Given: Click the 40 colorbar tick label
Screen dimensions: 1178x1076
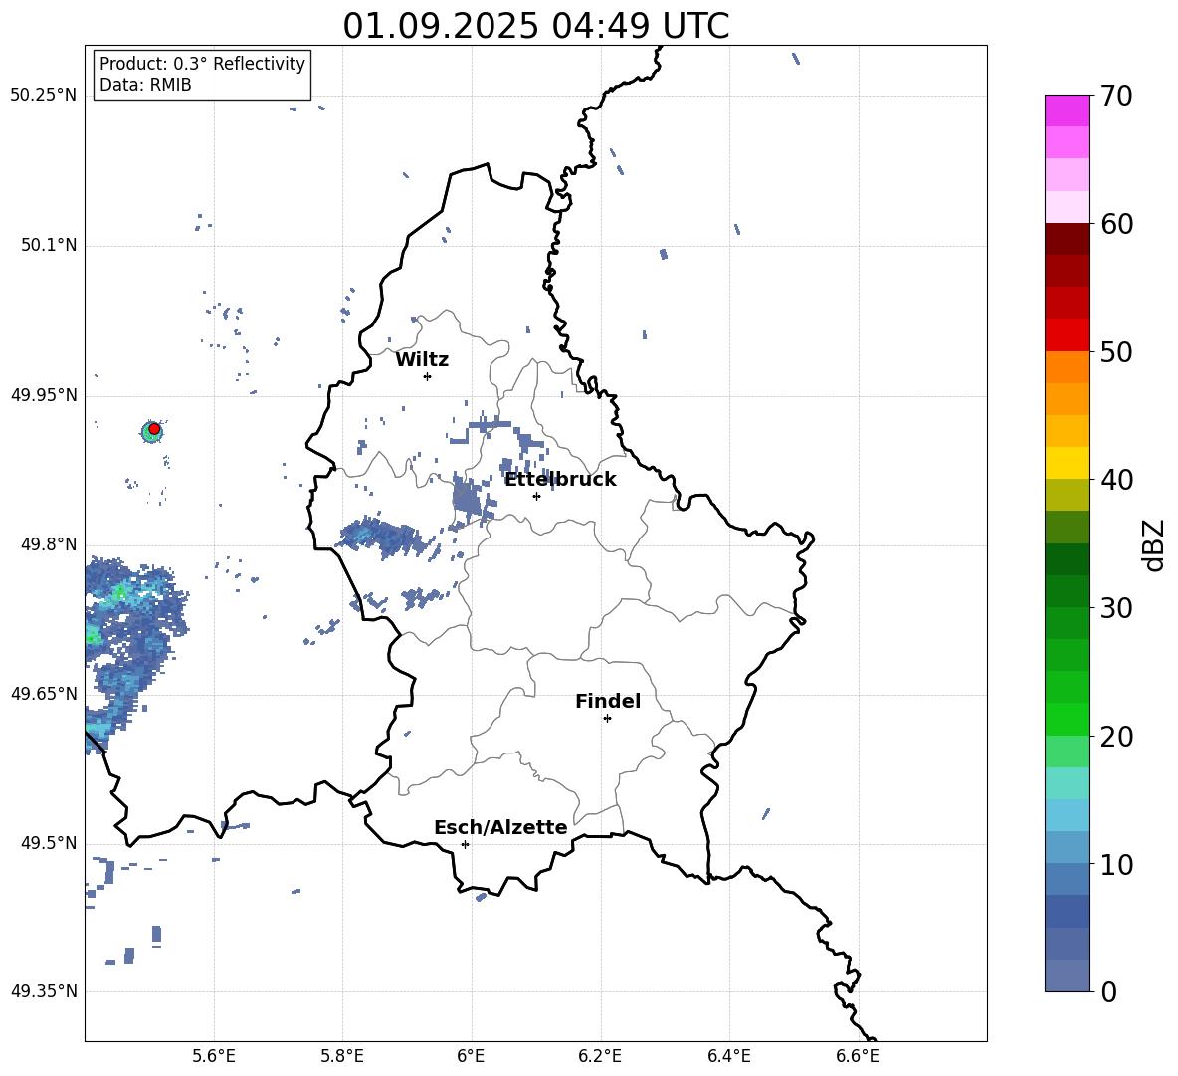Looking at the screenshot, I should pyautogui.click(x=1116, y=480).
